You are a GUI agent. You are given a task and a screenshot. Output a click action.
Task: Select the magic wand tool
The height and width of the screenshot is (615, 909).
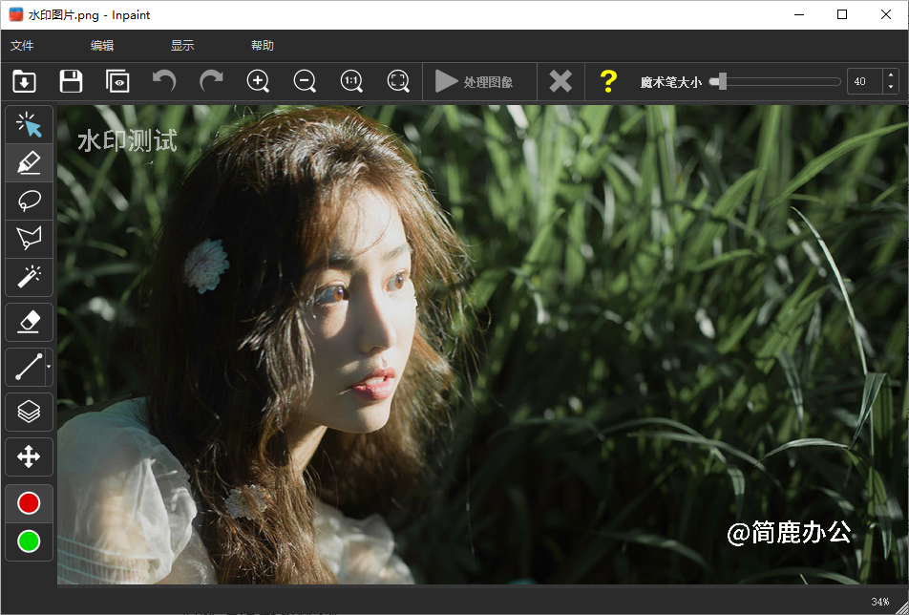[x=29, y=277]
